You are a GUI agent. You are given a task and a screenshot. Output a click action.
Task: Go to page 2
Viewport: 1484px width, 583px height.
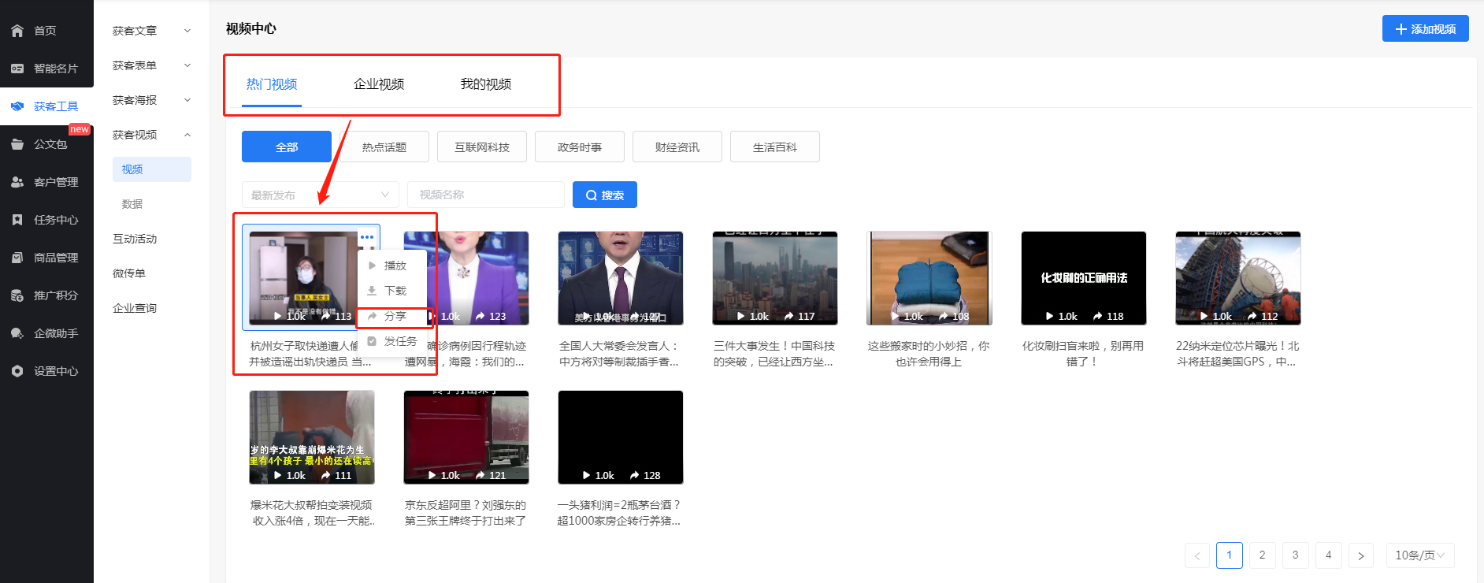[x=1263, y=555]
